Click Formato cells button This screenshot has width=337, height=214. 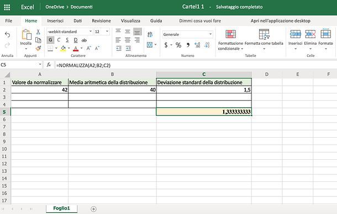pyautogui.click(x=325, y=40)
